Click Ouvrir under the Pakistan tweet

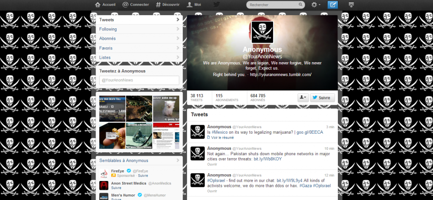(212, 164)
